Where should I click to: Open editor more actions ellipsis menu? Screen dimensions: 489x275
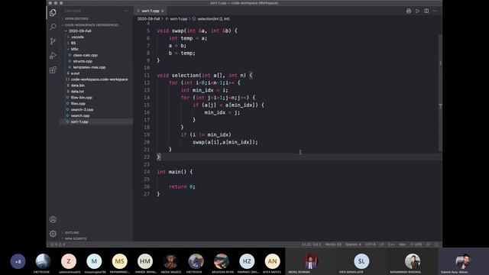pos(436,11)
